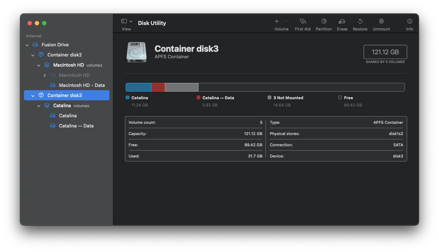439x252 pixels.
Task: Click the Fusion Drive disk icon
Action: click(35, 45)
